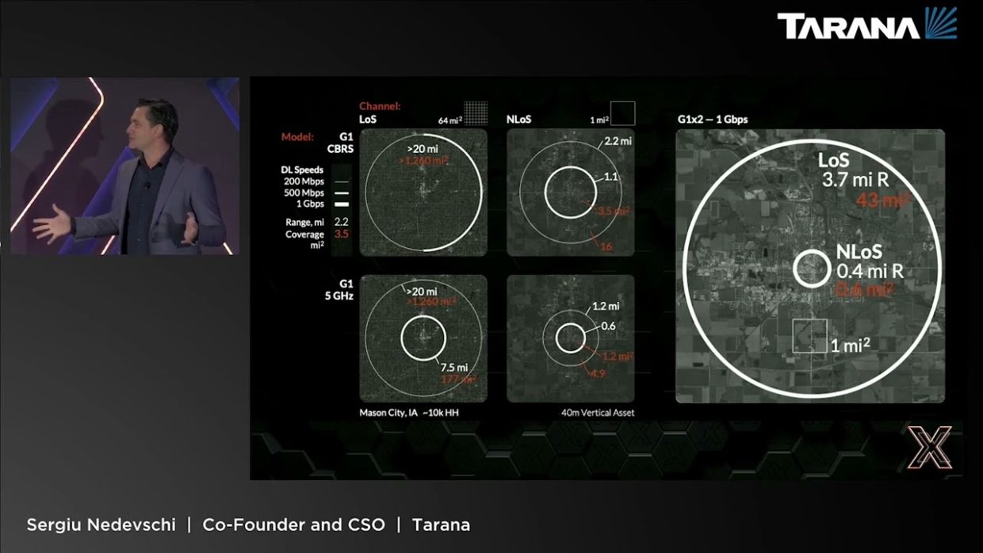Click the "2.2 mi" label in the NLoS map
The height and width of the screenshot is (553, 983).
tap(618, 142)
